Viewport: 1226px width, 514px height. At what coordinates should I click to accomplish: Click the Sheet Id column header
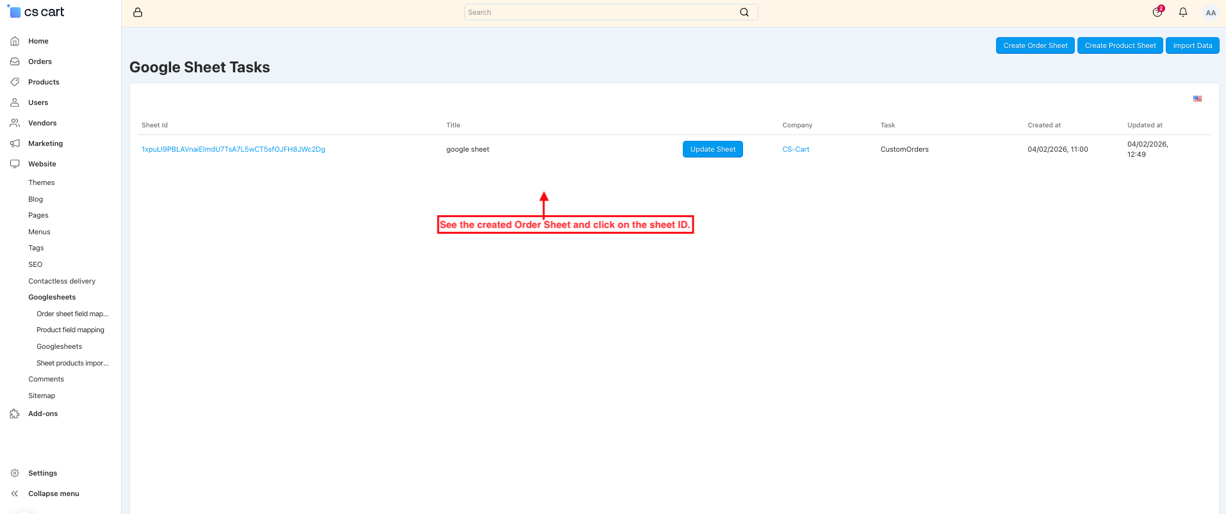[154, 125]
